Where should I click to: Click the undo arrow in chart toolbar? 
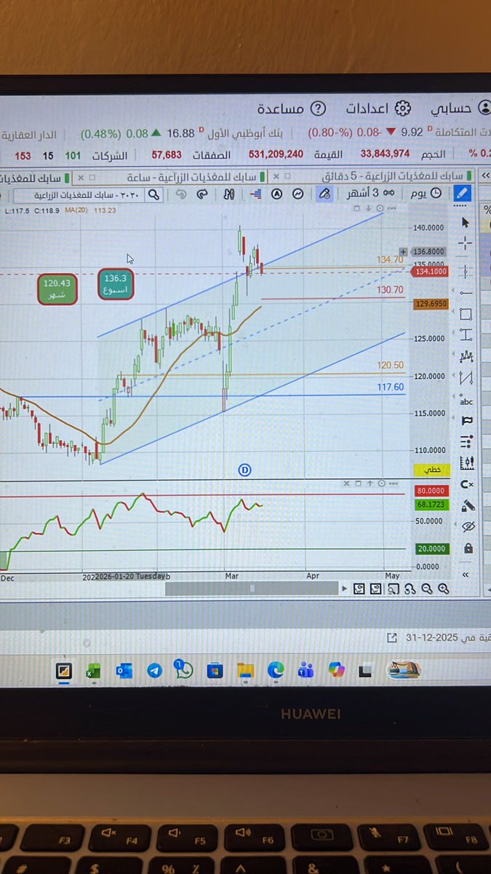[x=180, y=194]
